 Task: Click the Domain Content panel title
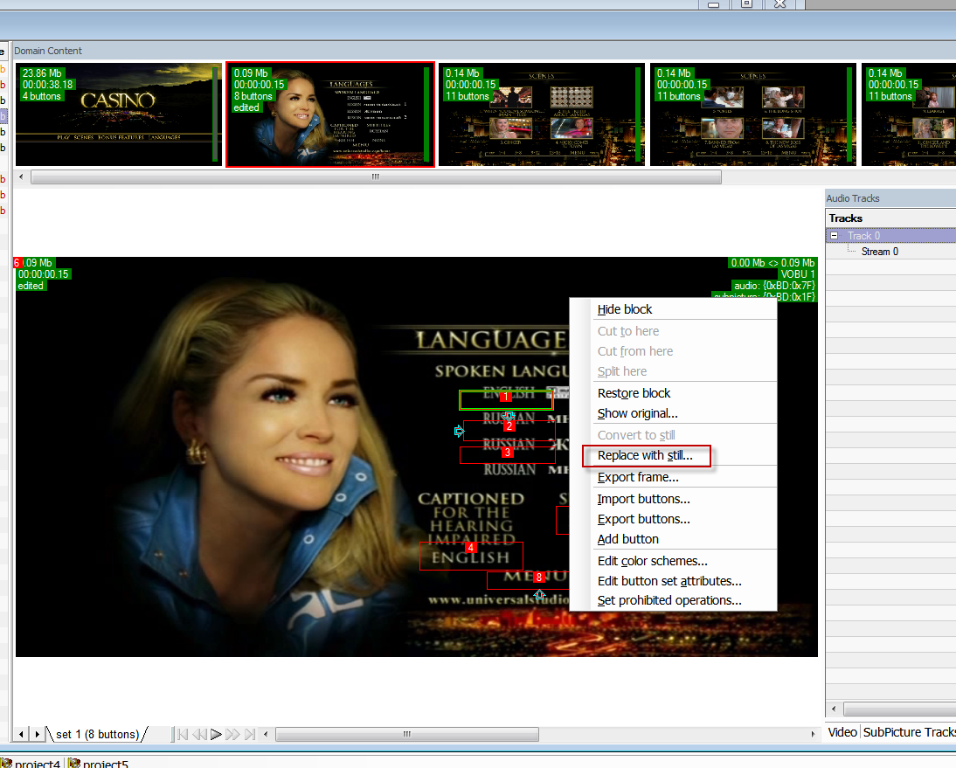47,51
